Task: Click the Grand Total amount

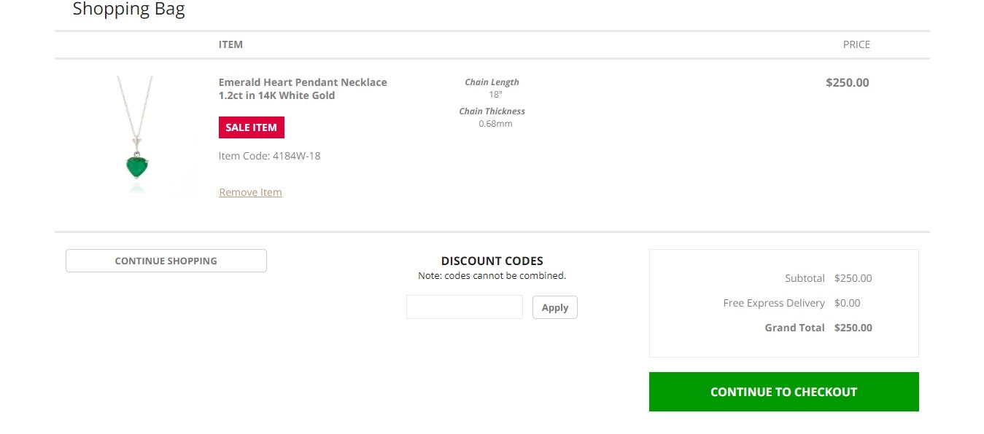Action: point(853,328)
